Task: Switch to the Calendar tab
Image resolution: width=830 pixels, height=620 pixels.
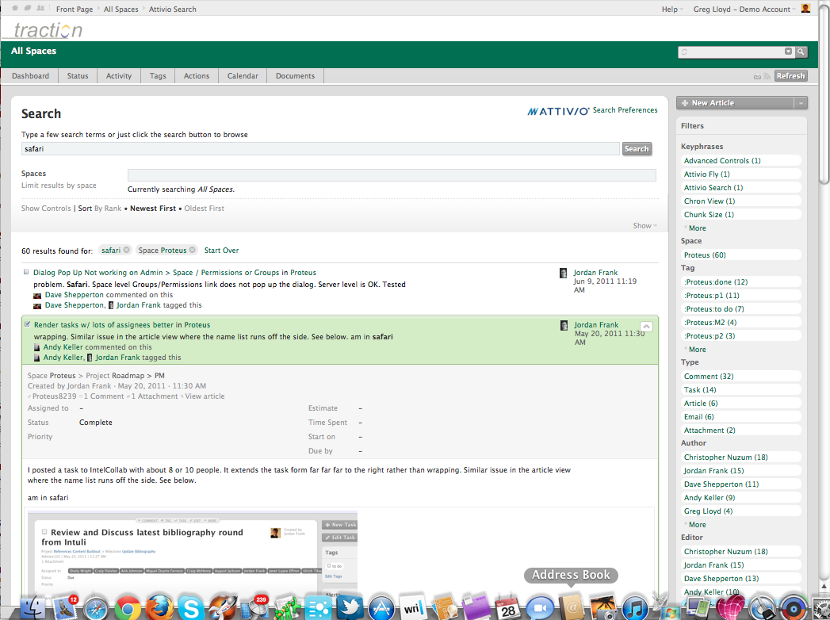Action: (x=243, y=76)
